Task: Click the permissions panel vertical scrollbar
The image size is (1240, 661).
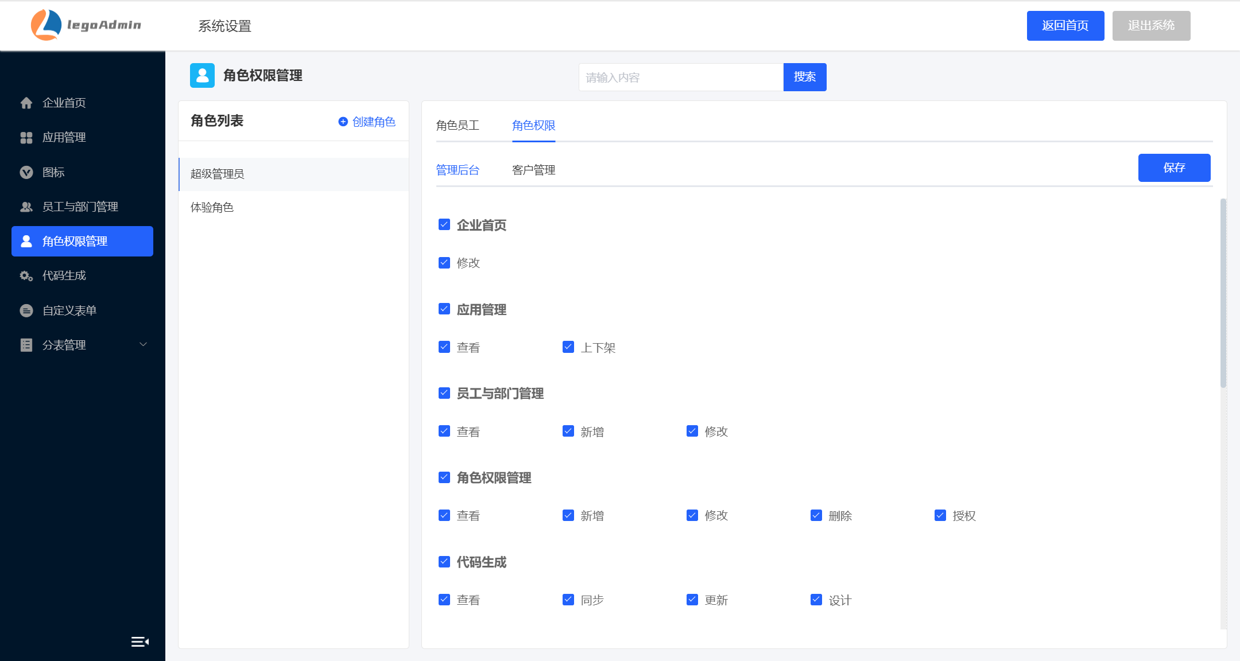Action: coord(1223,293)
